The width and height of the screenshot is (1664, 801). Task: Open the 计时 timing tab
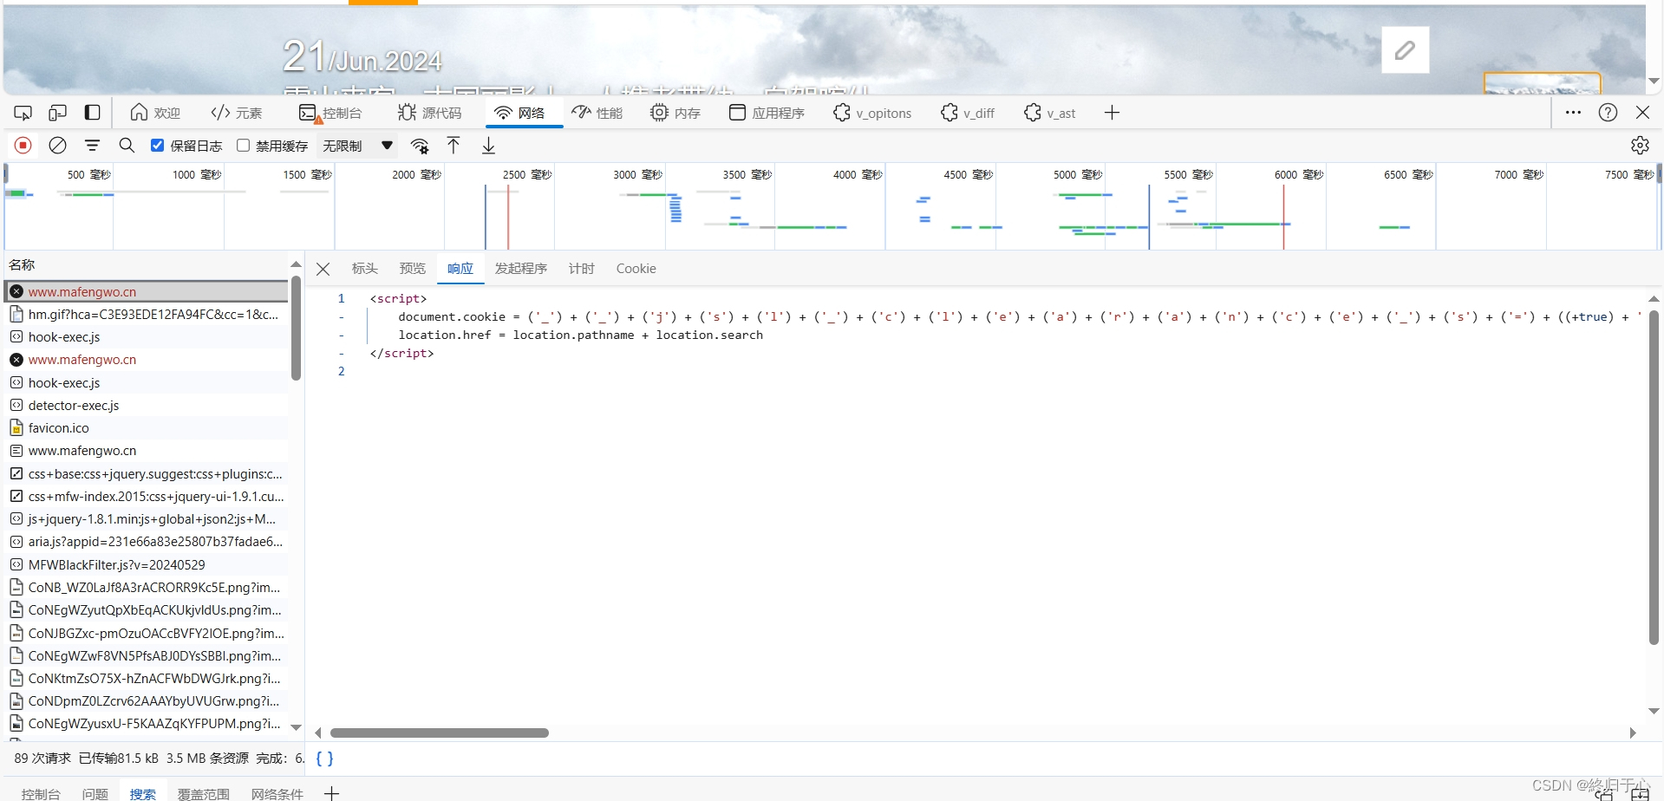pos(582,269)
